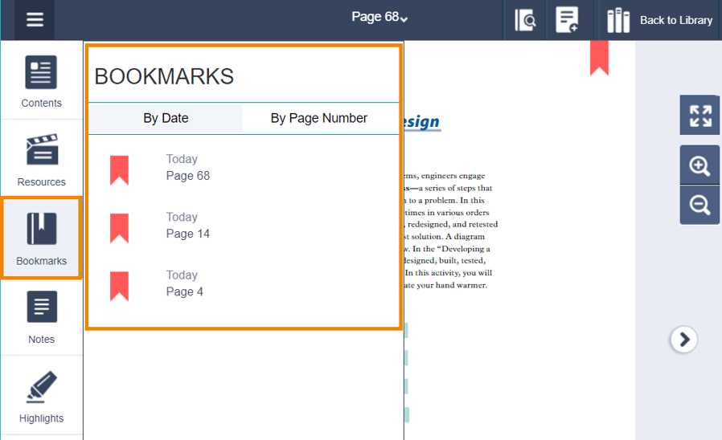Switch to By Page Number tab
The image size is (722, 440).
[x=318, y=118]
